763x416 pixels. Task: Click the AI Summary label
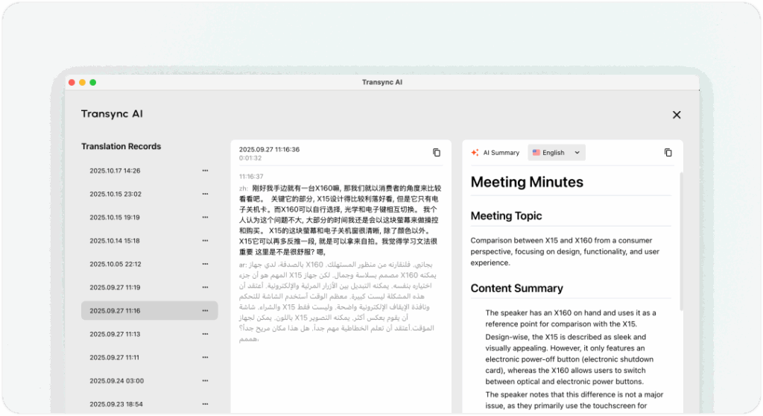pyautogui.click(x=501, y=153)
